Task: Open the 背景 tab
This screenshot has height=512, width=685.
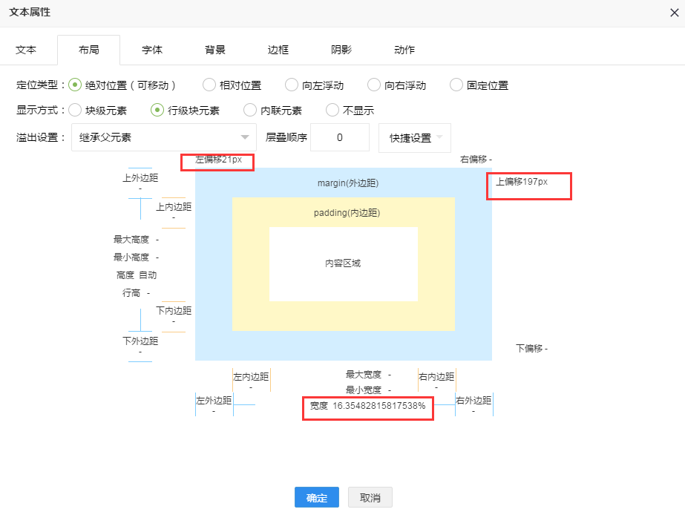Action: (x=215, y=50)
